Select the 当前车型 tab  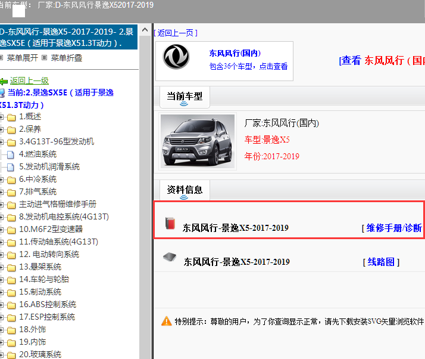tap(185, 97)
